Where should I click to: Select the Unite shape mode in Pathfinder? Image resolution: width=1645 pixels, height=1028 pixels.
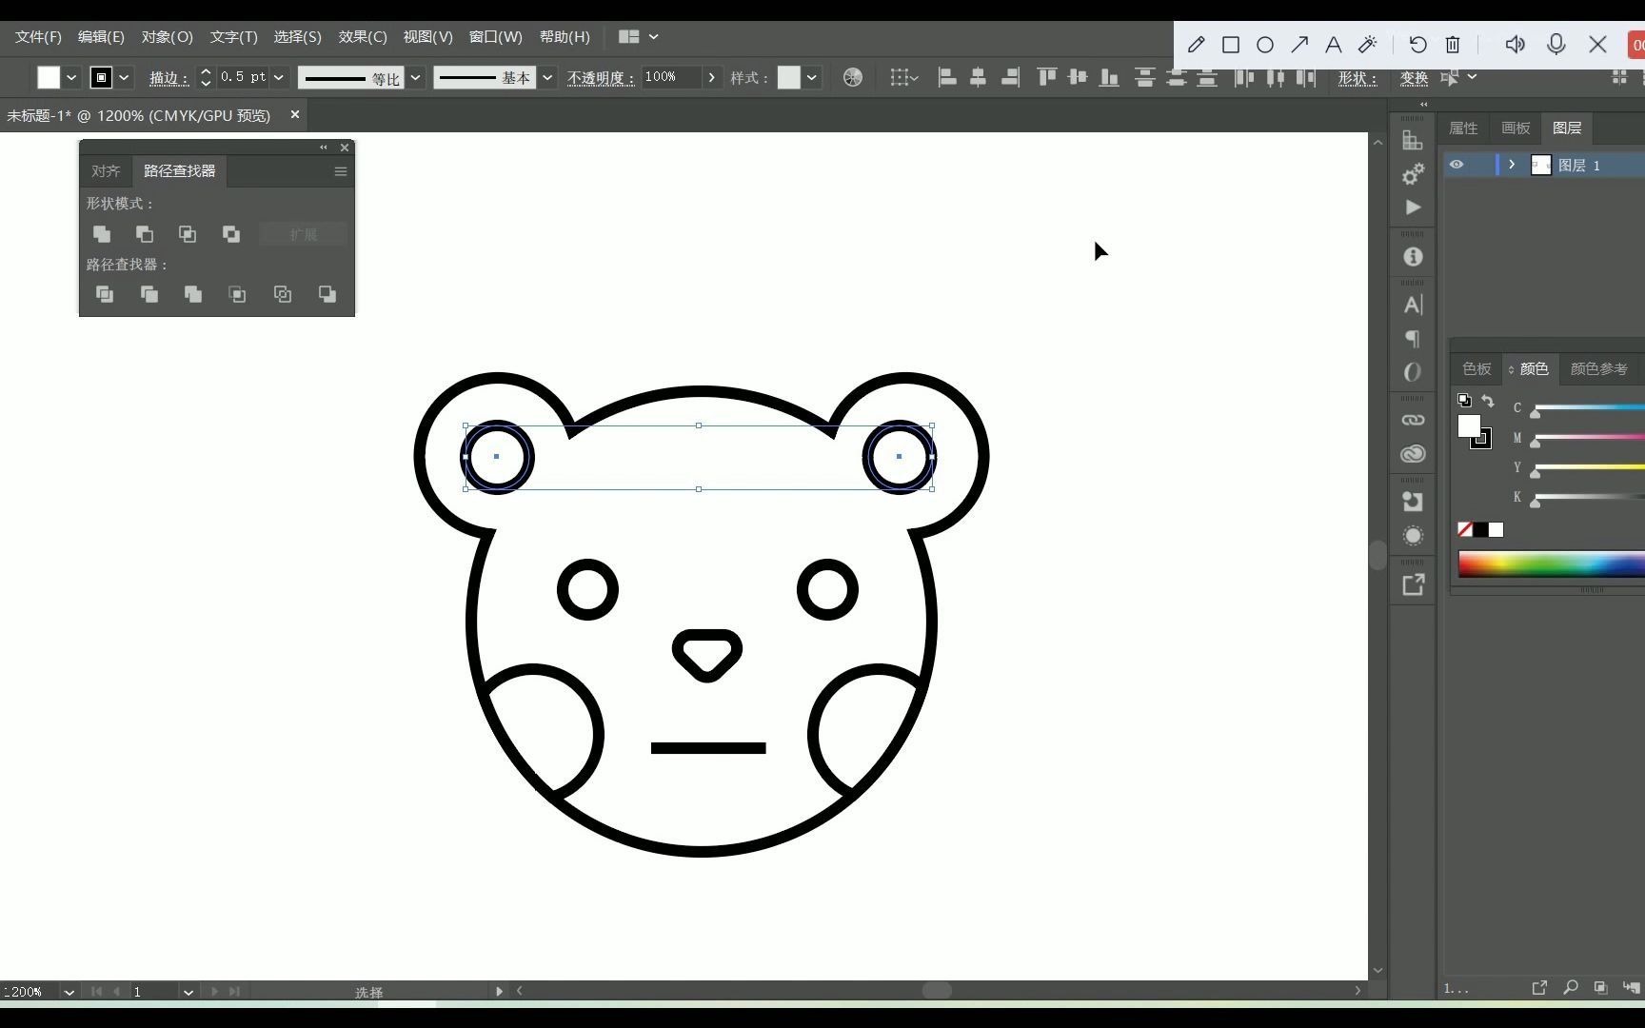click(102, 234)
